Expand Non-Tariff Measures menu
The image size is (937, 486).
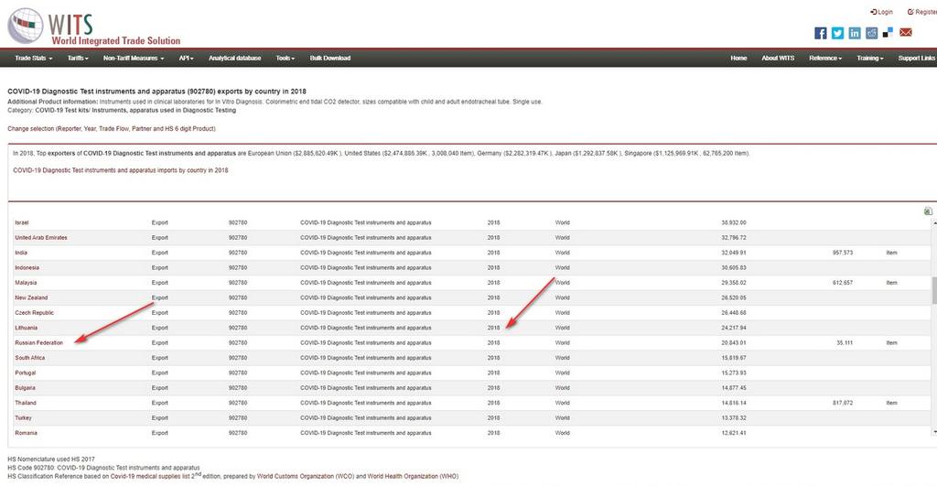(x=134, y=58)
